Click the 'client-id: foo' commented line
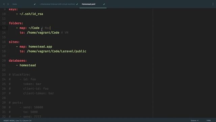 tap(36, 89)
